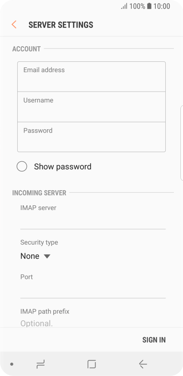Click the SIGN IN button
The image size is (183, 376).
coord(154,340)
